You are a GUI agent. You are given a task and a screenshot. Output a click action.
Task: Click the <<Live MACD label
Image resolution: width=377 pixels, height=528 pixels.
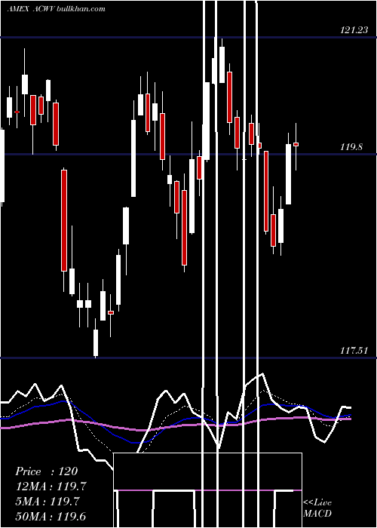tap(317, 508)
